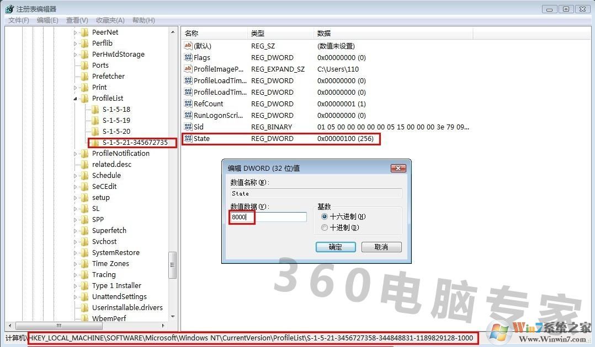Click the Schedule folder icon
The height and width of the screenshot is (347, 595).
(x=84, y=175)
